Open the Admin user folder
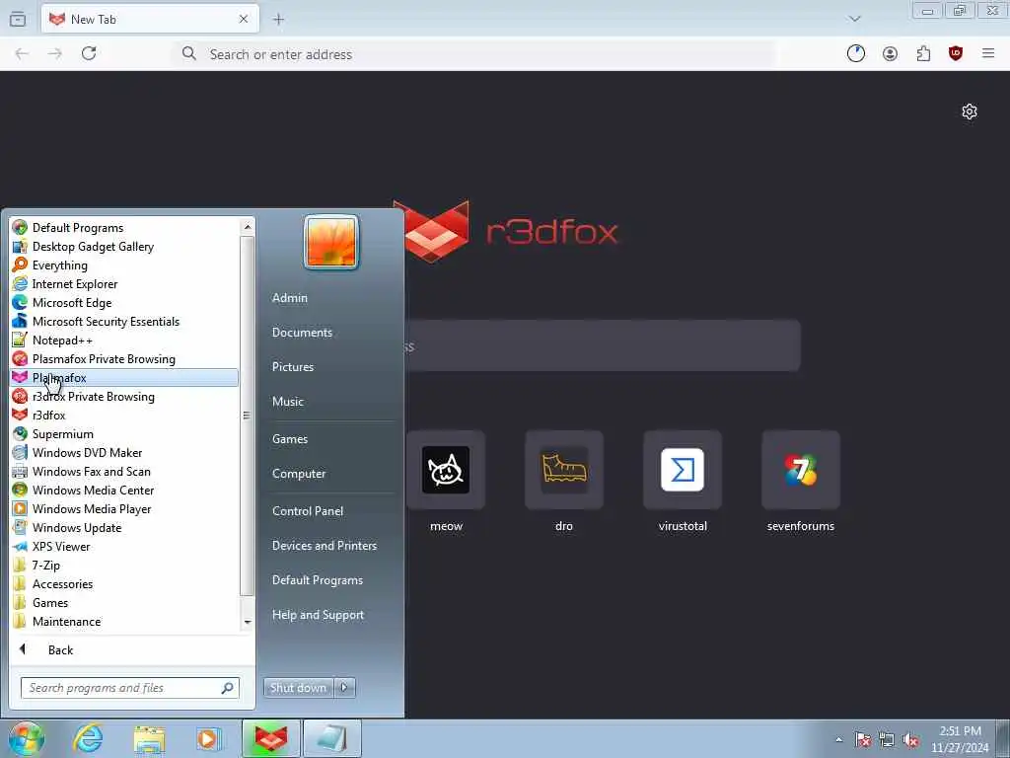Viewport: 1010px width, 758px height. (x=290, y=298)
